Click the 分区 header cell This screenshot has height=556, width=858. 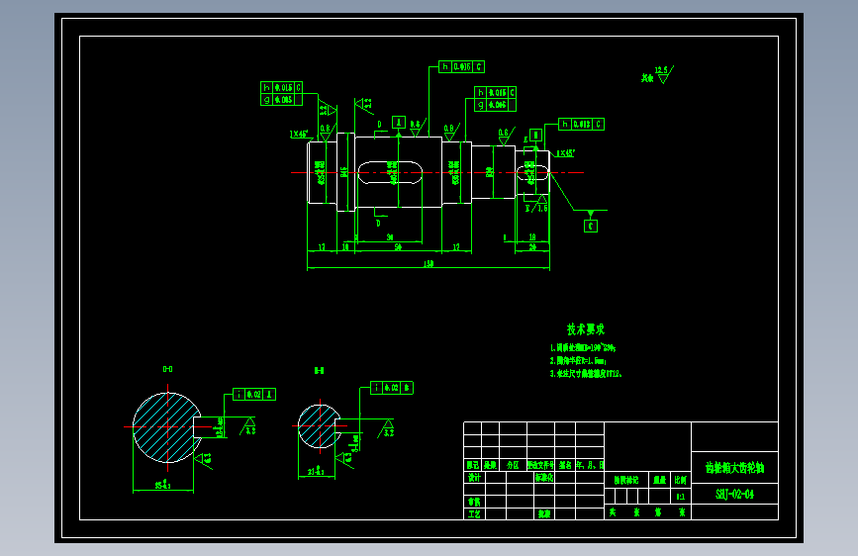(513, 465)
